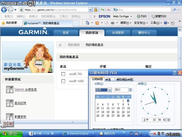
Task: Click the blue Help question mark icon
Action: click(x=166, y=23)
